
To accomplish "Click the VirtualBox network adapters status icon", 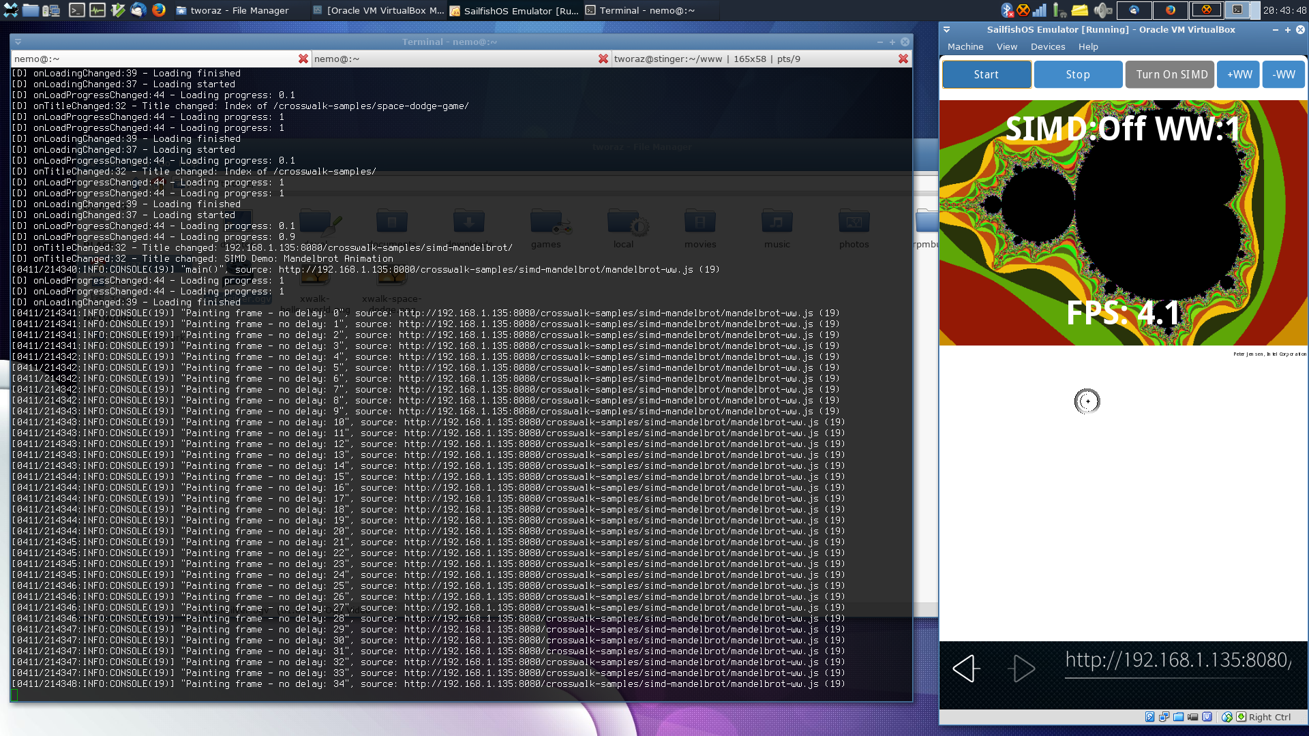I will 1164,717.
